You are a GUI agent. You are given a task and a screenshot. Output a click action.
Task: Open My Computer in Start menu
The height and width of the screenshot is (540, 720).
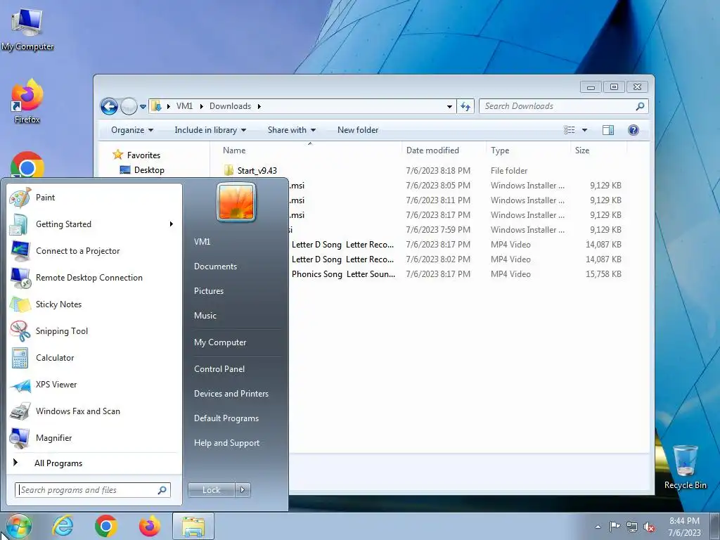pyautogui.click(x=220, y=342)
